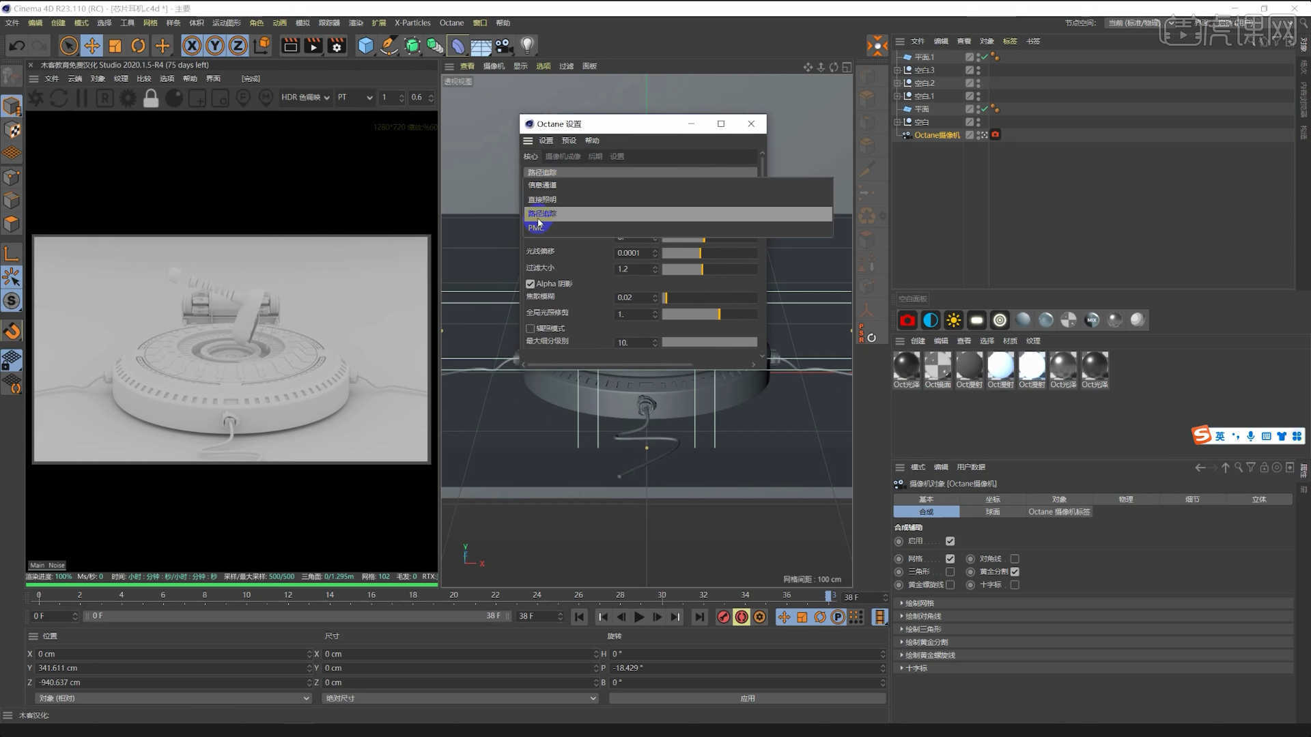Switch to the 摄像机成像 tab in Octane settings
This screenshot has width=1311, height=737.
tap(563, 156)
